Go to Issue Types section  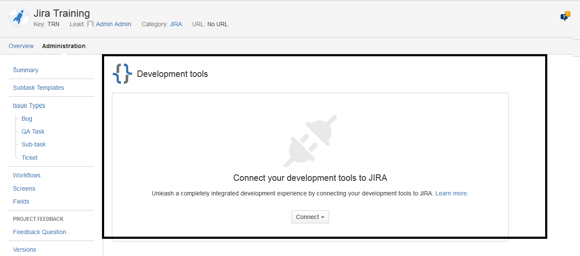point(29,105)
